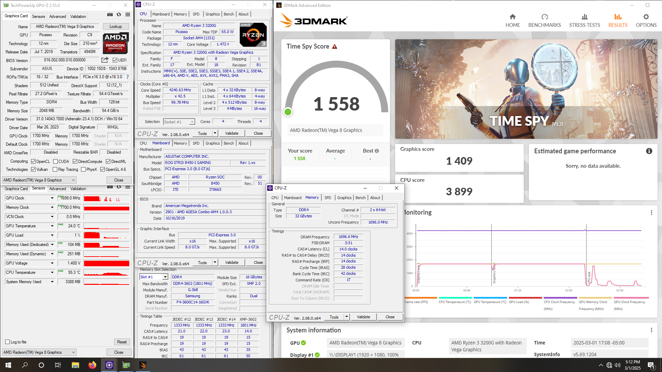This screenshot has height=372, width=662.
Task: Toggle the Vulkan checkbox
Action: (x=33, y=169)
